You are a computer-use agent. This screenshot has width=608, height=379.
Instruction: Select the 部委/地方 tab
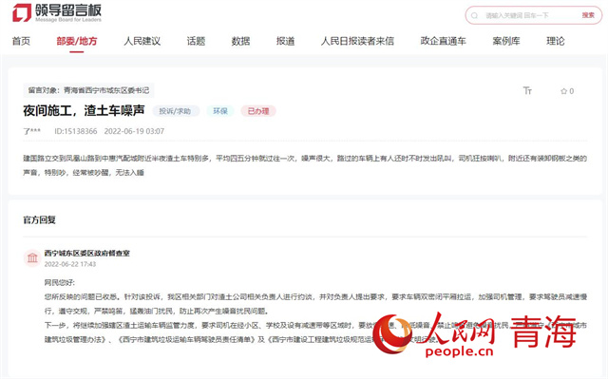click(x=77, y=41)
